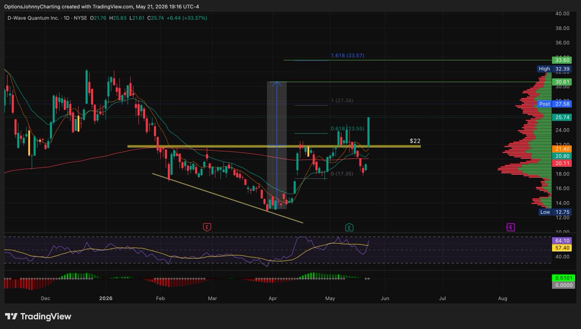
Task: Click the Low 12.75 price label
Action: (555, 212)
